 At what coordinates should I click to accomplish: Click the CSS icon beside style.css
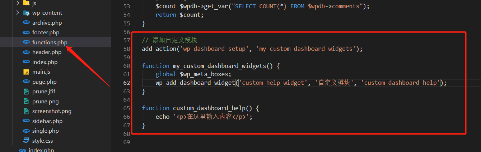pos(26,141)
